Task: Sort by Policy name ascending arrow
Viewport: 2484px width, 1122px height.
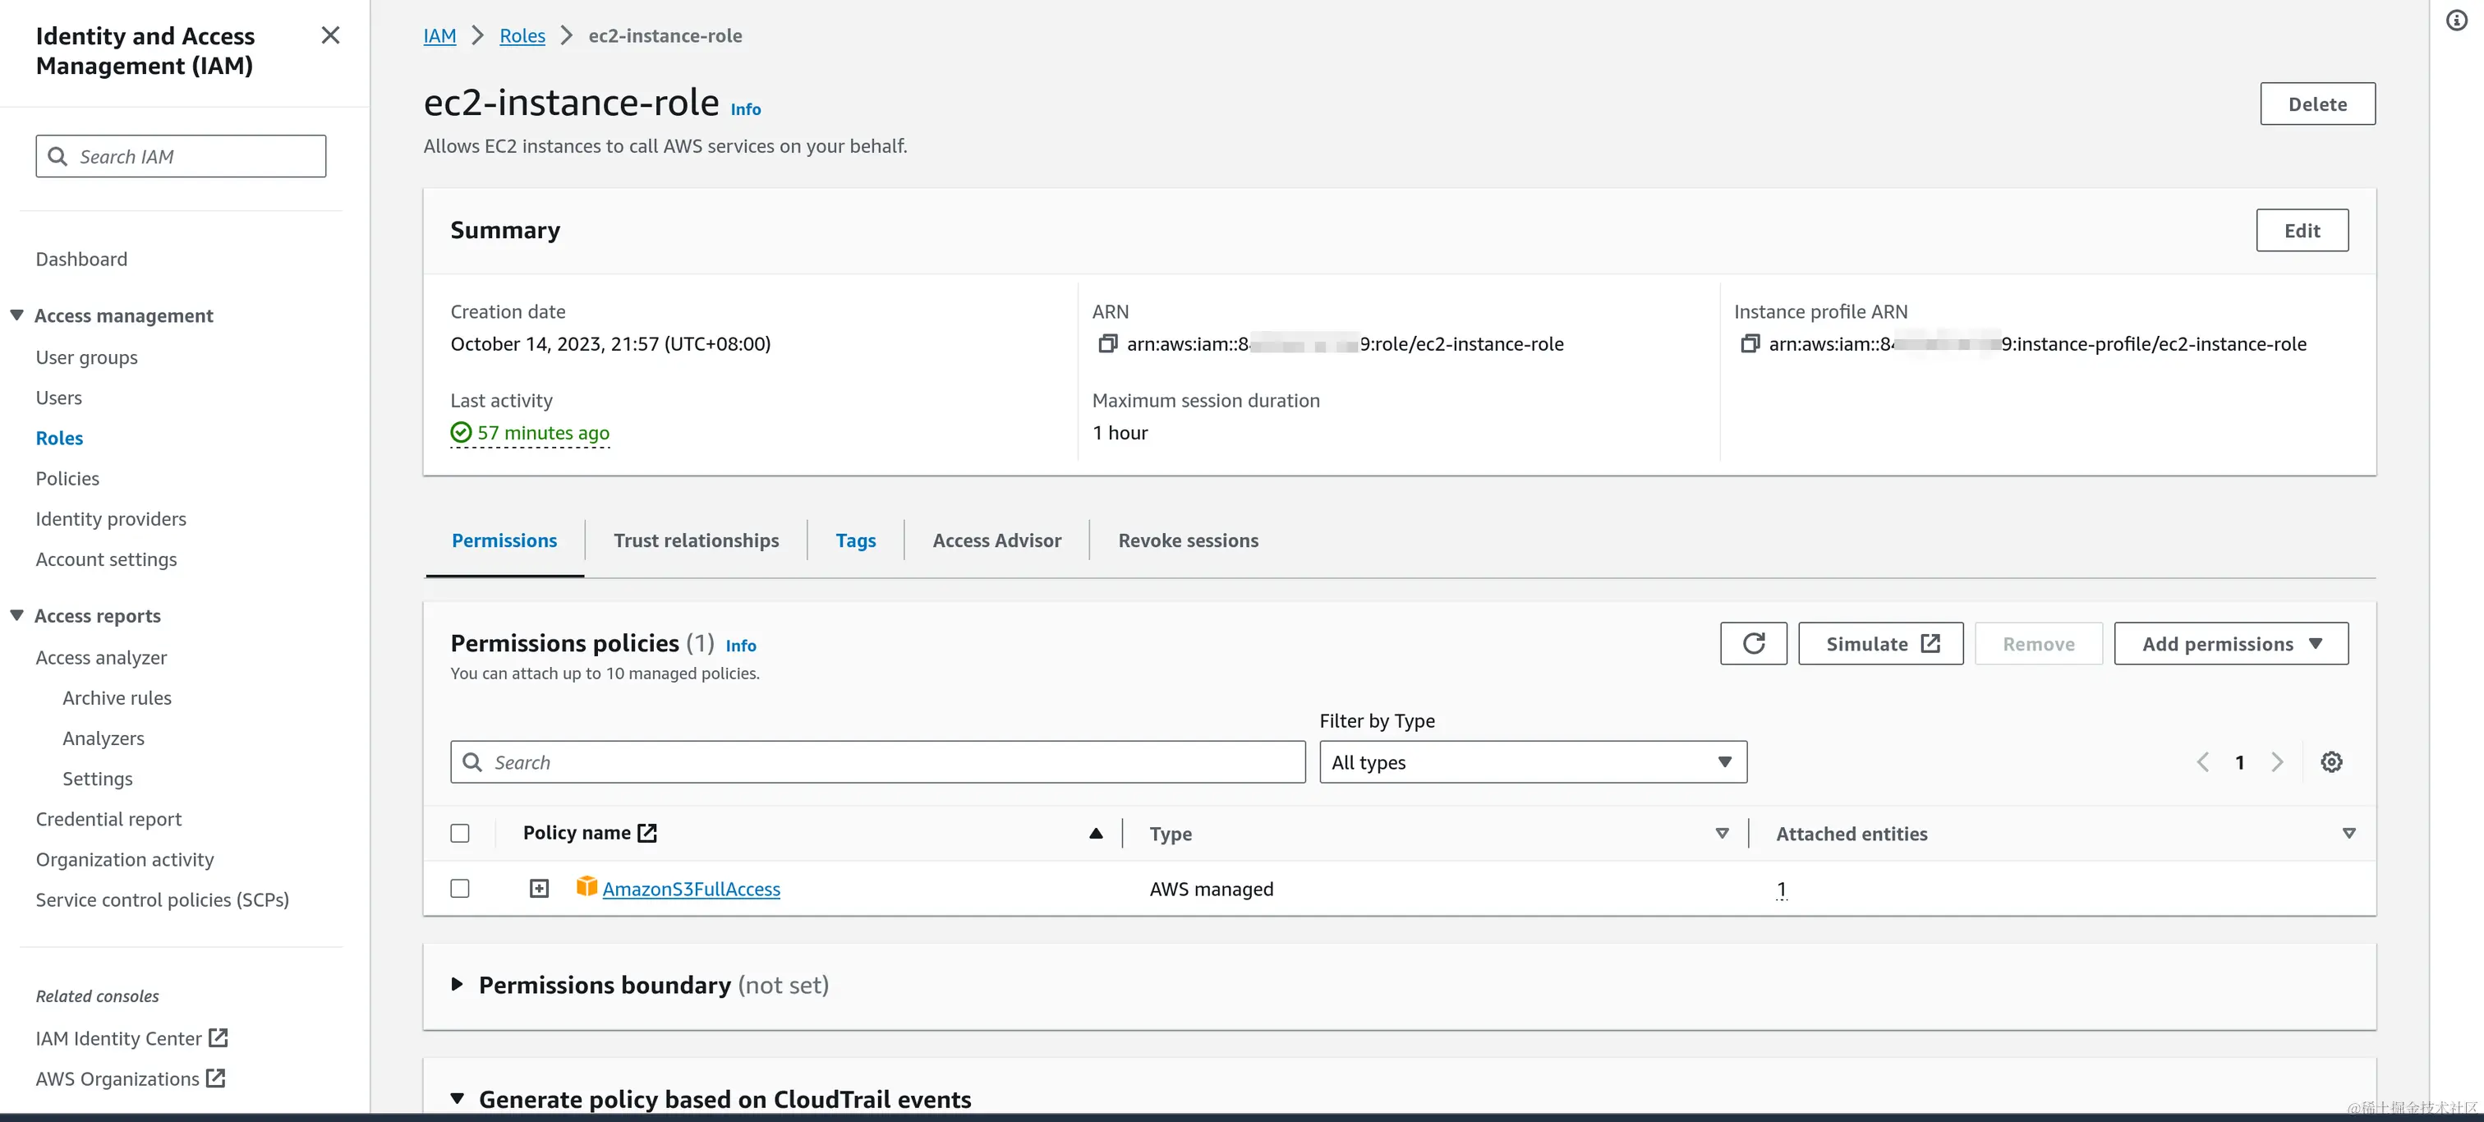Action: [x=1096, y=834]
